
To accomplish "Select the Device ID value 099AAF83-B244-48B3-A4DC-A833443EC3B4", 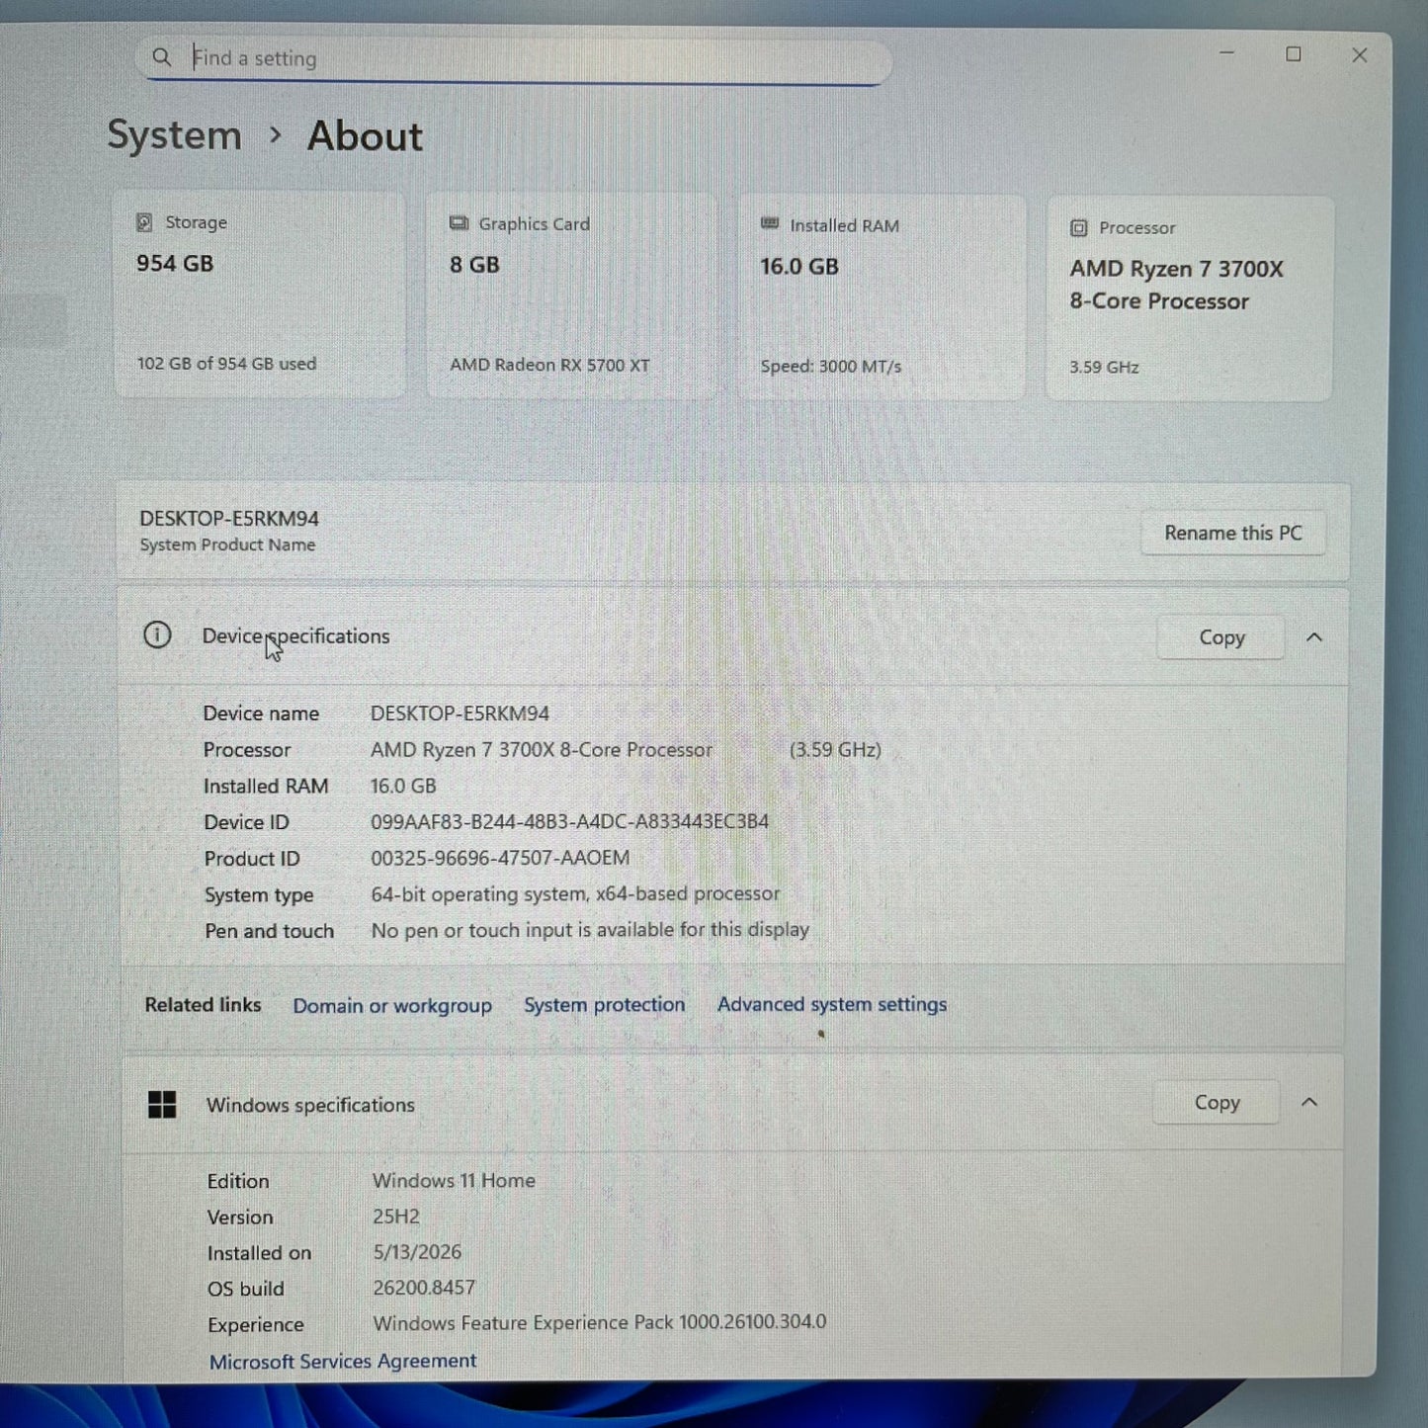I will point(569,821).
